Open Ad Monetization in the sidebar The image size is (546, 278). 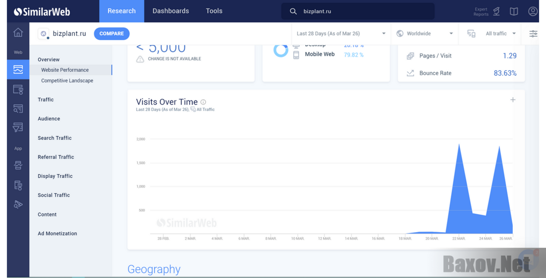(57, 233)
